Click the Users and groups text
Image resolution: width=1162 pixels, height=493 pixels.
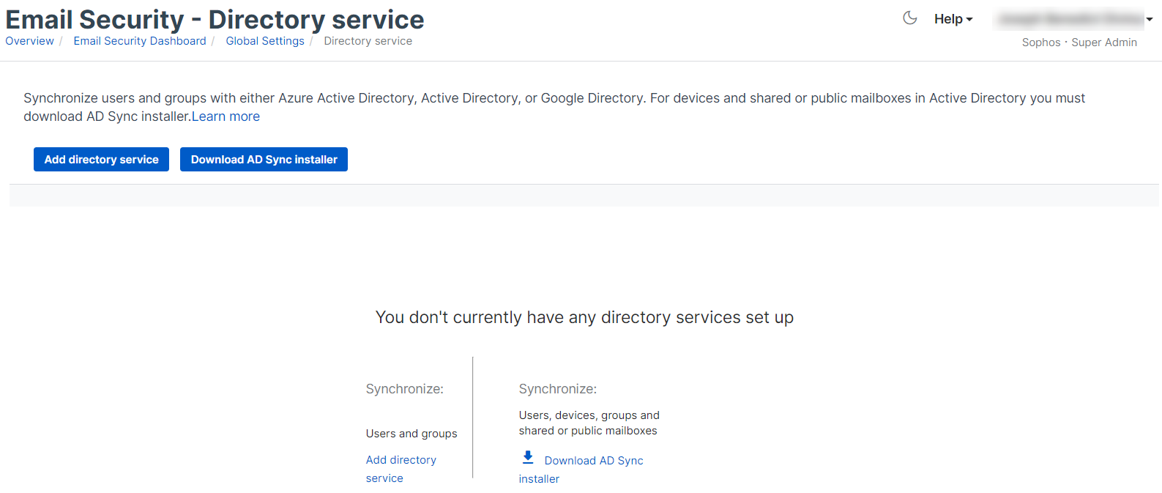(411, 434)
